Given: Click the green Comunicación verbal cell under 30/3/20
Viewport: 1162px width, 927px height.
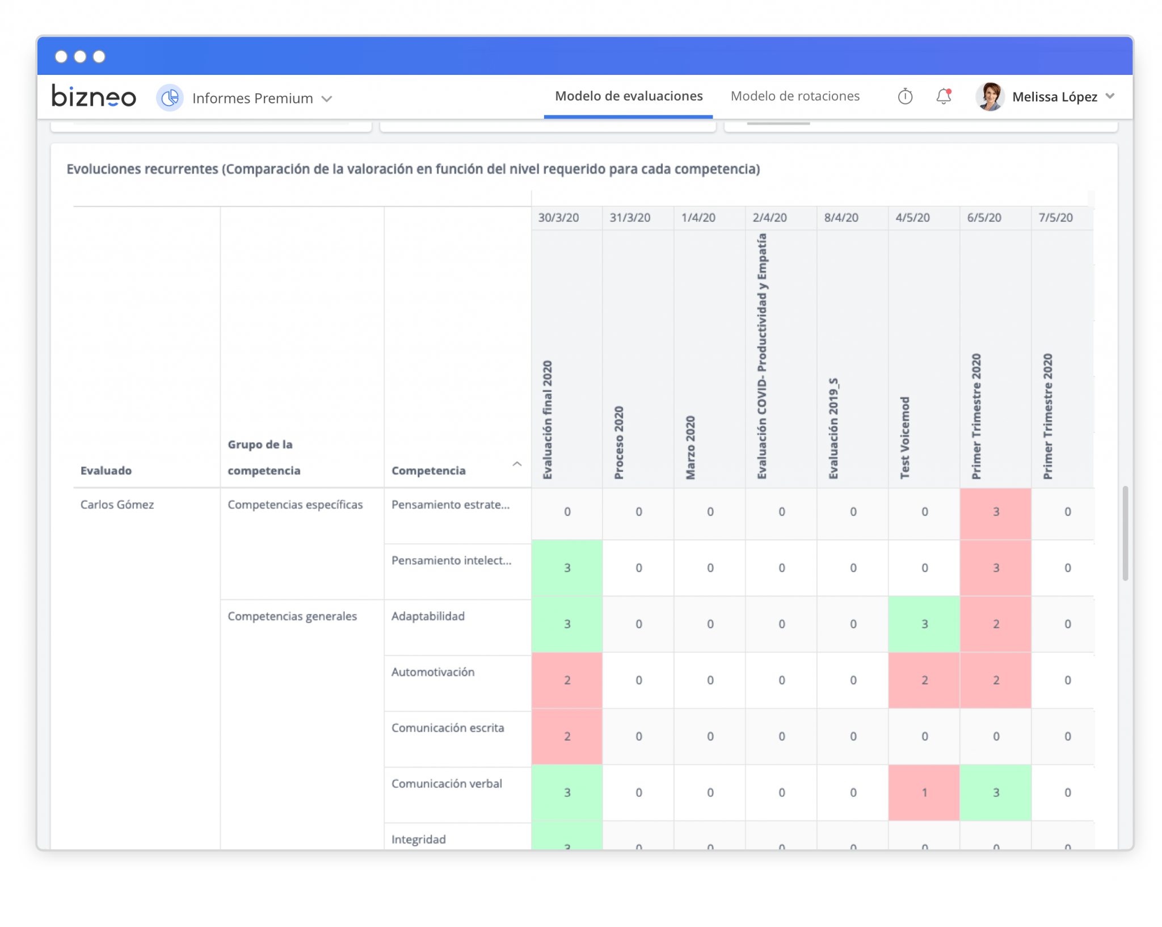Looking at the screenshot, I should [567, 792].
